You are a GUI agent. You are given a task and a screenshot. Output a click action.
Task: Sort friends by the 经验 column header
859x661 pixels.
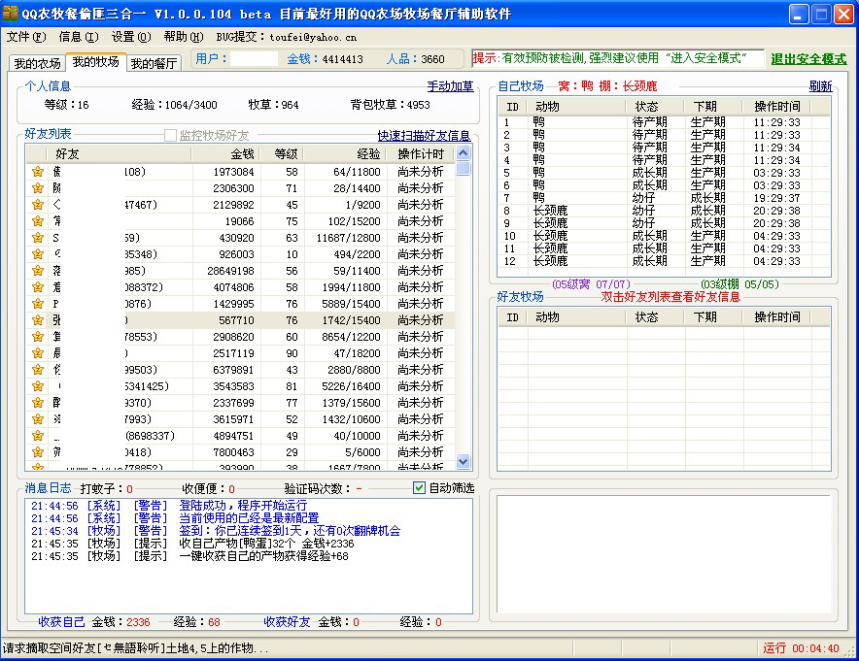[x=345, y=154]
